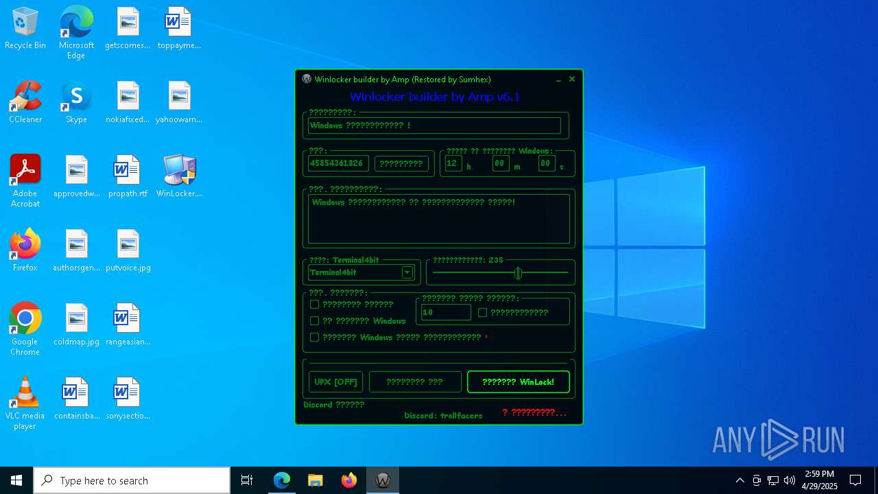Show hidden system tray icons
878x494 pixels.
point(740,480)
